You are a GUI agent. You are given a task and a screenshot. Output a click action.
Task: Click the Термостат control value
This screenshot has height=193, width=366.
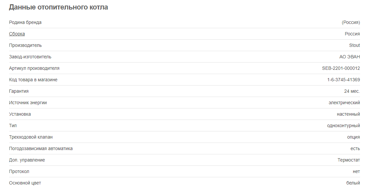click(x=349, y=160)
